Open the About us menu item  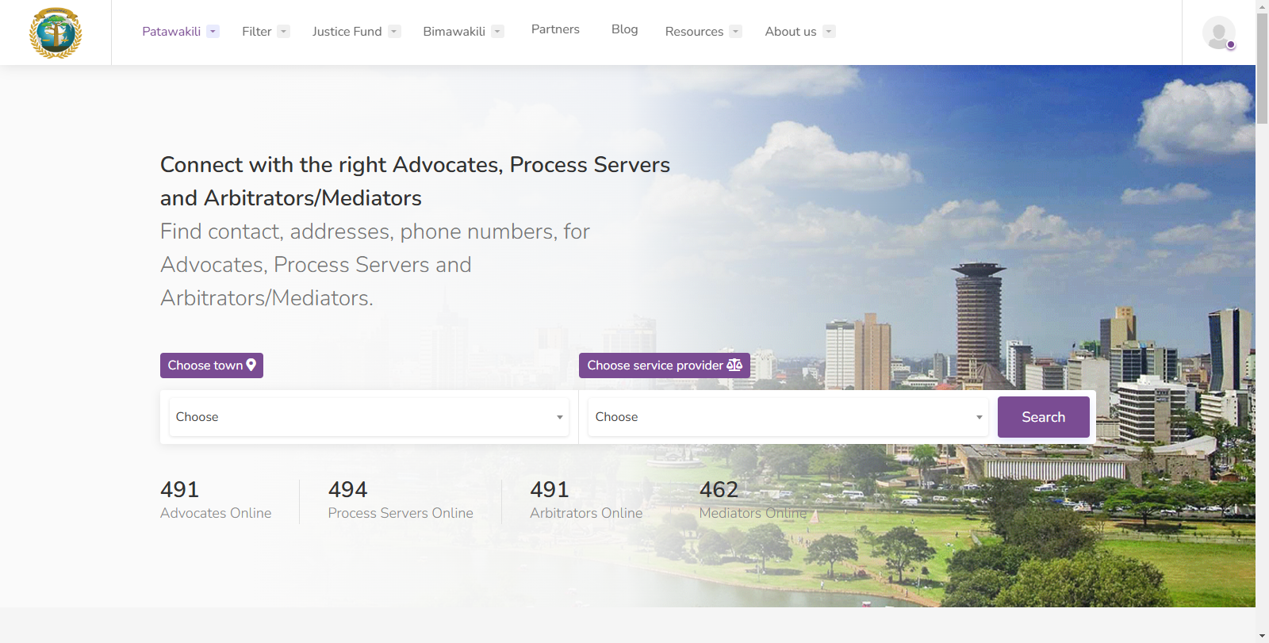point(791,32)
